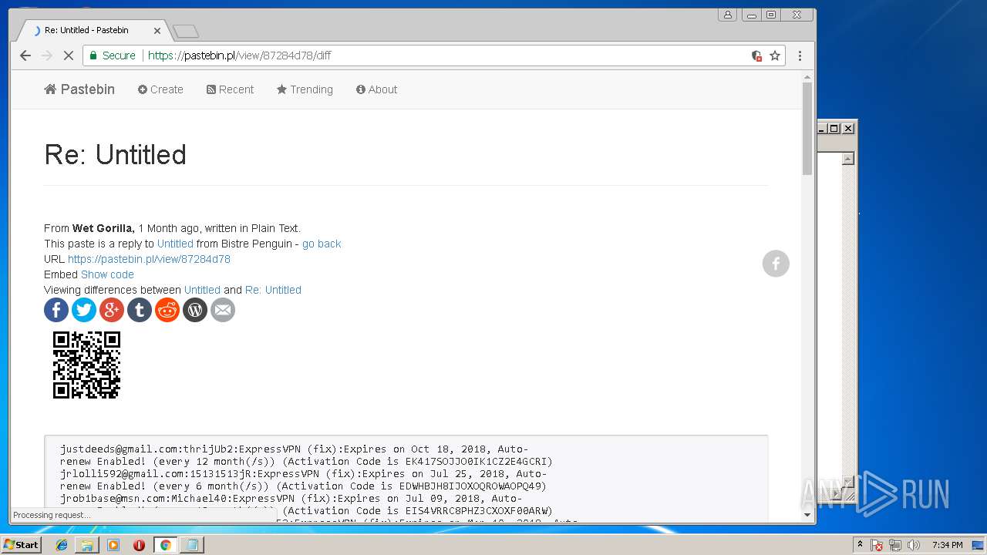Click scrollbar down arrow of browser page
987x555 pixels.
click(807, 515)
